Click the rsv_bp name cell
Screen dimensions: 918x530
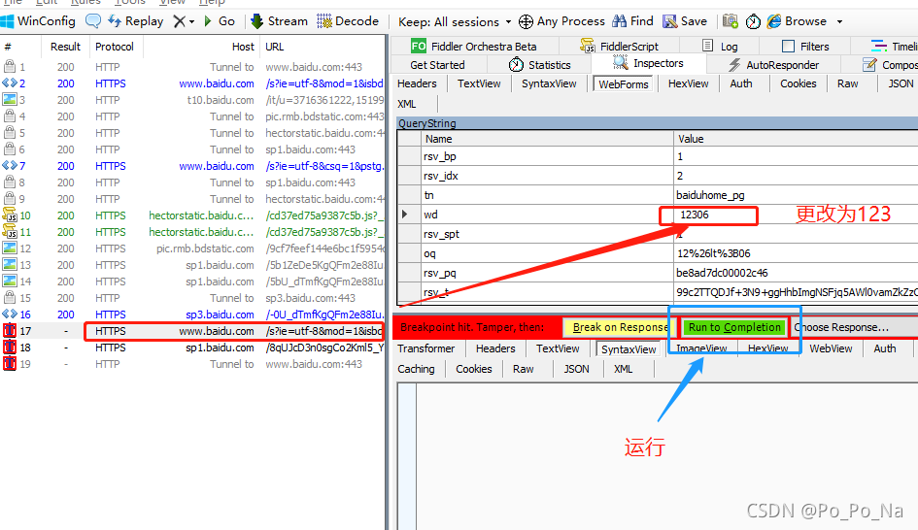547,156
